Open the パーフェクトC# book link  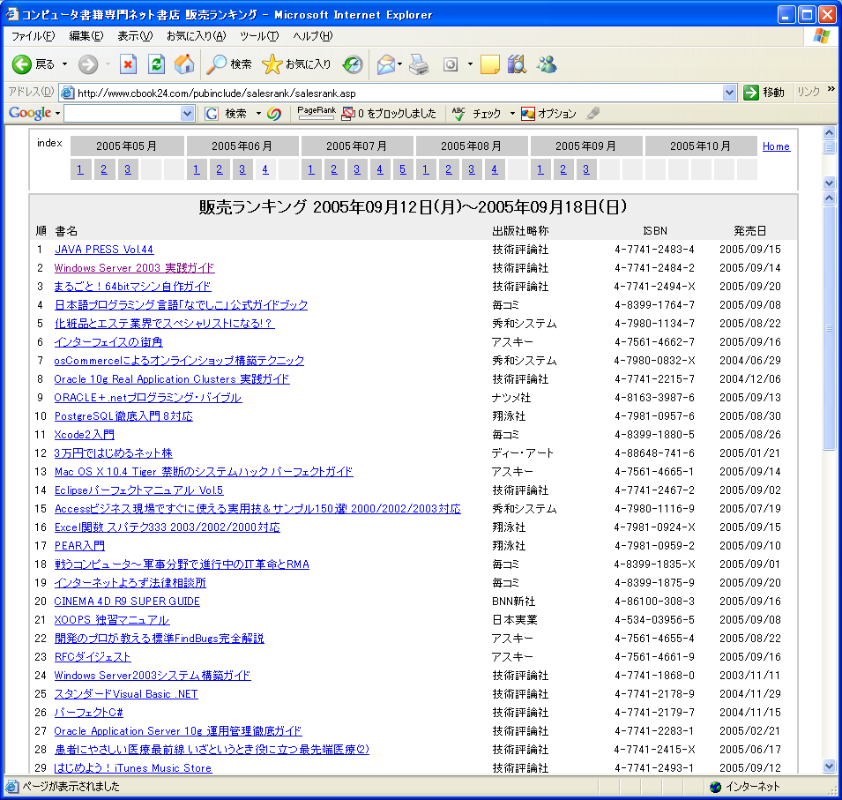[88, 713]
